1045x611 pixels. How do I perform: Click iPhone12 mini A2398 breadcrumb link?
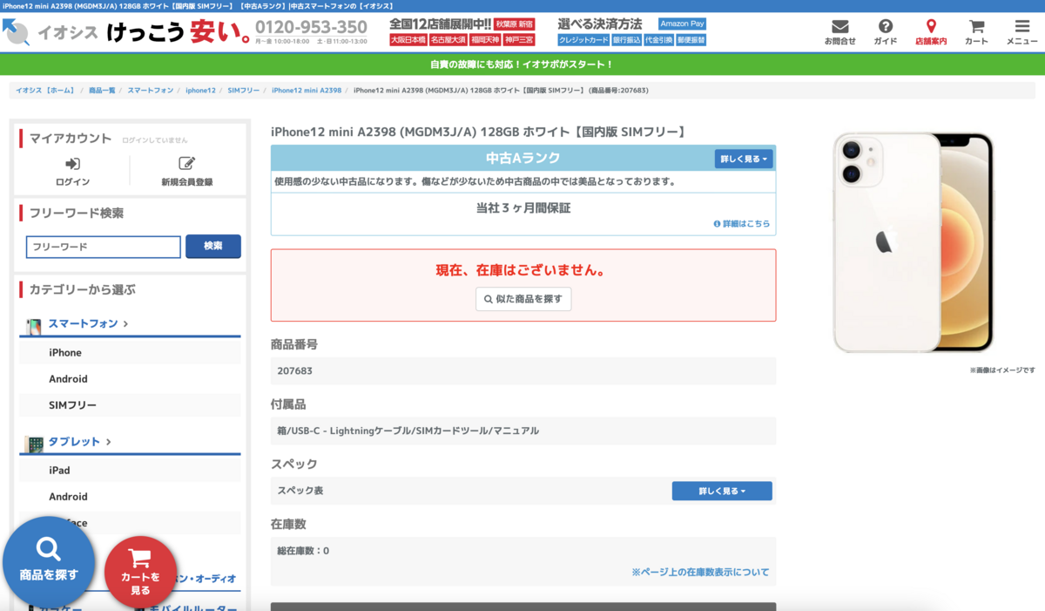307,91
